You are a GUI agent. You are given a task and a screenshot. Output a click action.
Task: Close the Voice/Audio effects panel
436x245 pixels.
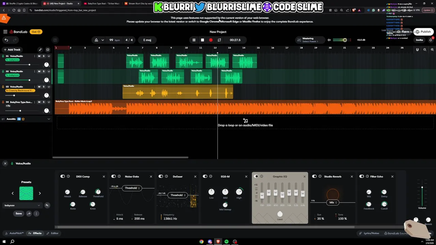pos(5,164)
